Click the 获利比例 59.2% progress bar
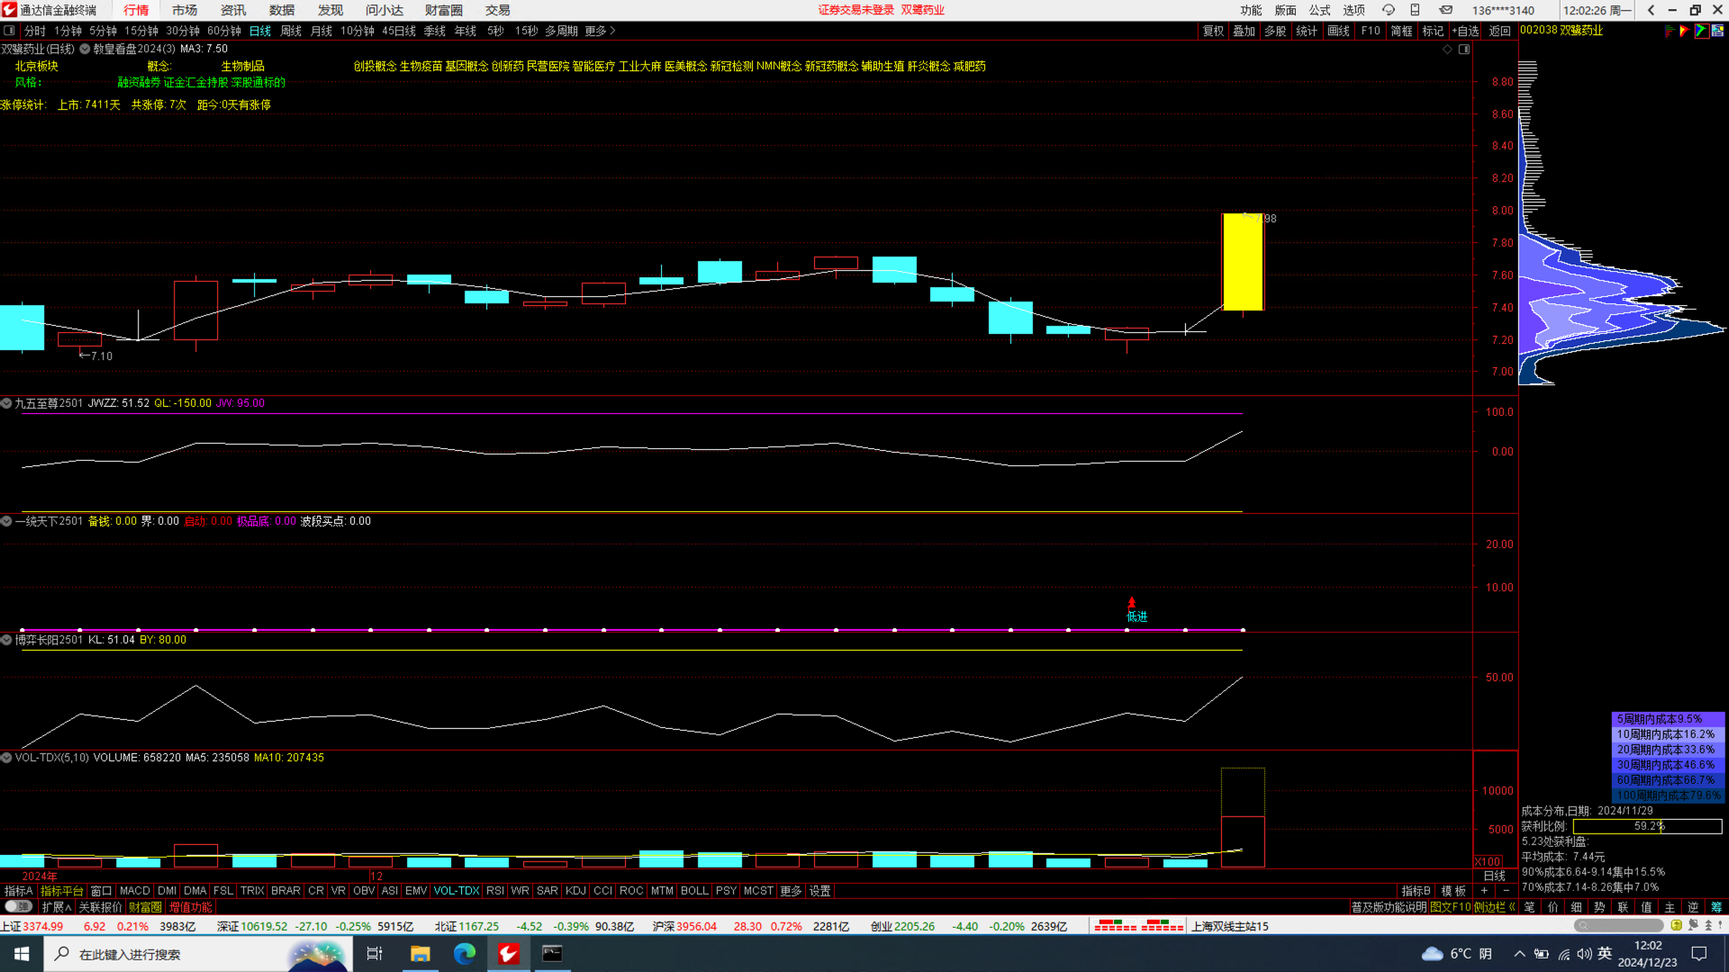This screenshot has height=972, width=1729. click(x=1647, y=826)
